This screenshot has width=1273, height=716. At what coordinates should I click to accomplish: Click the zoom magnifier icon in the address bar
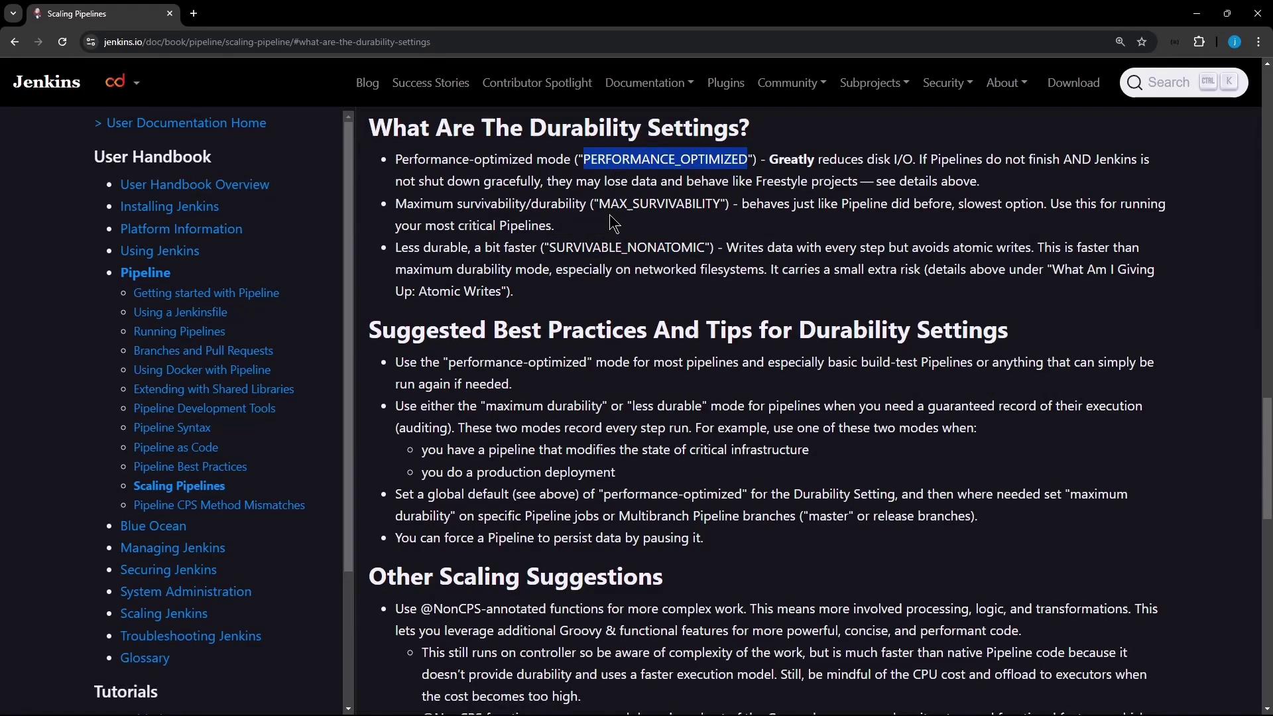(x=1120, y=42)
